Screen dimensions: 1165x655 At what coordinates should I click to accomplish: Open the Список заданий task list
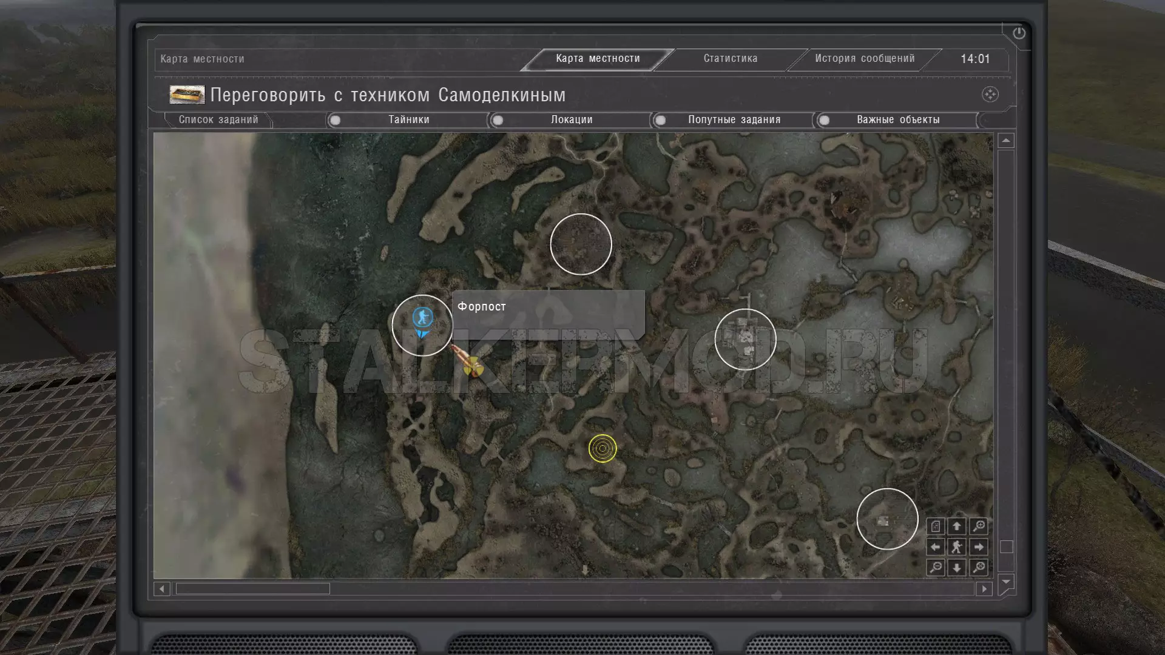(x=218, y=120)
